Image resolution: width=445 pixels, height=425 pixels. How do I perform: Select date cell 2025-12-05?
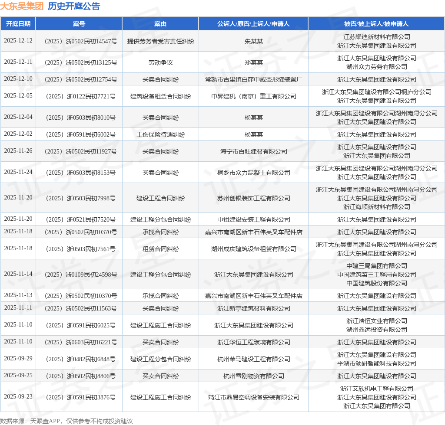pyautogui.click(x=18, y=96)
